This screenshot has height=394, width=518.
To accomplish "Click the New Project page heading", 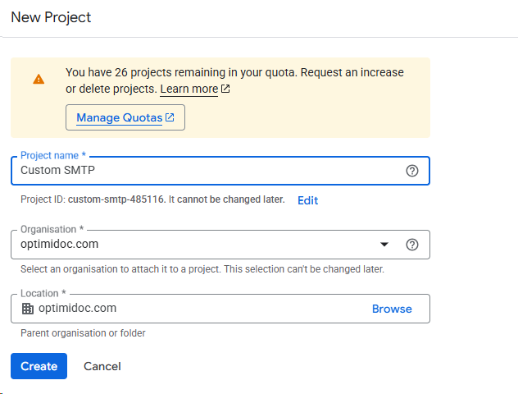I will click(x=51, y=17).
